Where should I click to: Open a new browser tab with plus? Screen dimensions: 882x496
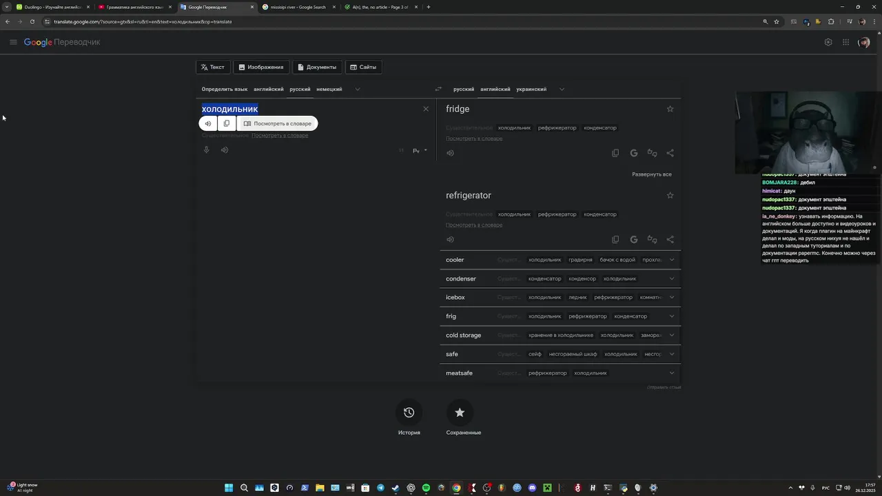tap(429, 7)
